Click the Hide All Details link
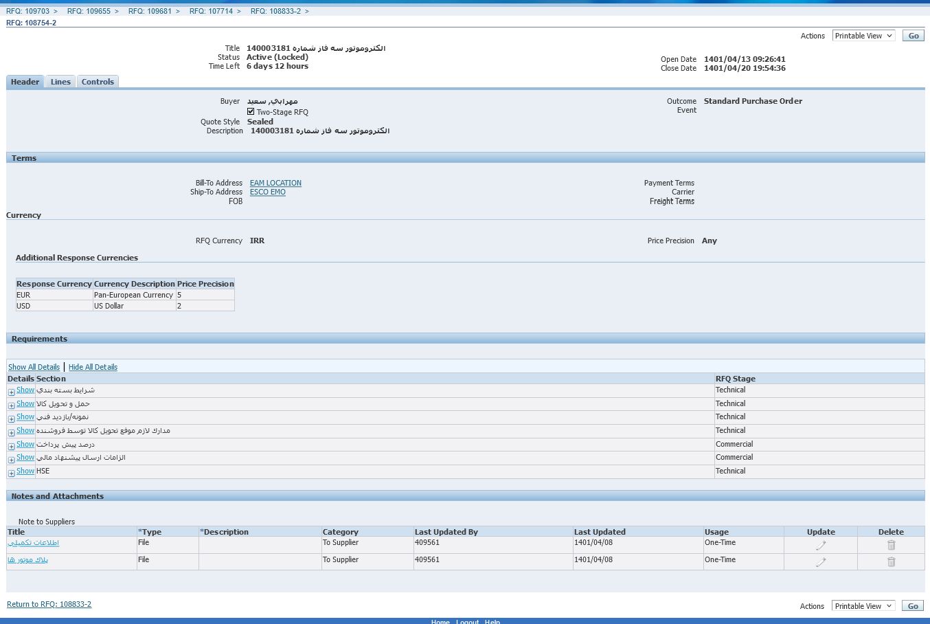 [x=93, y=367]
